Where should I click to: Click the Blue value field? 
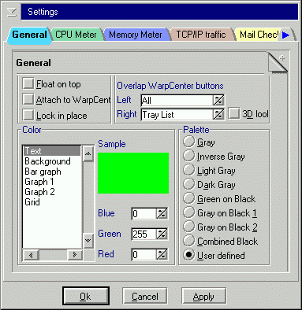144,213
